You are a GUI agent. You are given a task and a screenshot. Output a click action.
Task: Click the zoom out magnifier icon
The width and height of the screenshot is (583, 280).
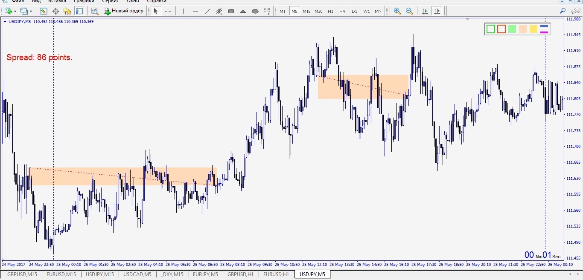[409, 11]
